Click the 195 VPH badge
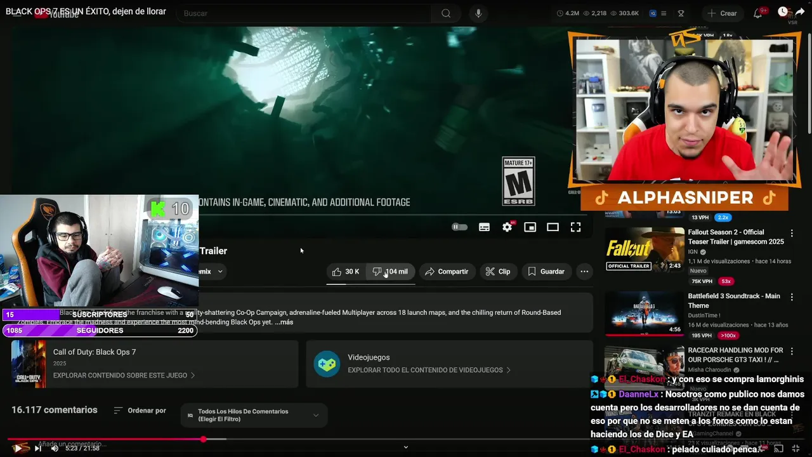Image resolution: width=812 pixels, height=457 pixels. tap(702, 335)
